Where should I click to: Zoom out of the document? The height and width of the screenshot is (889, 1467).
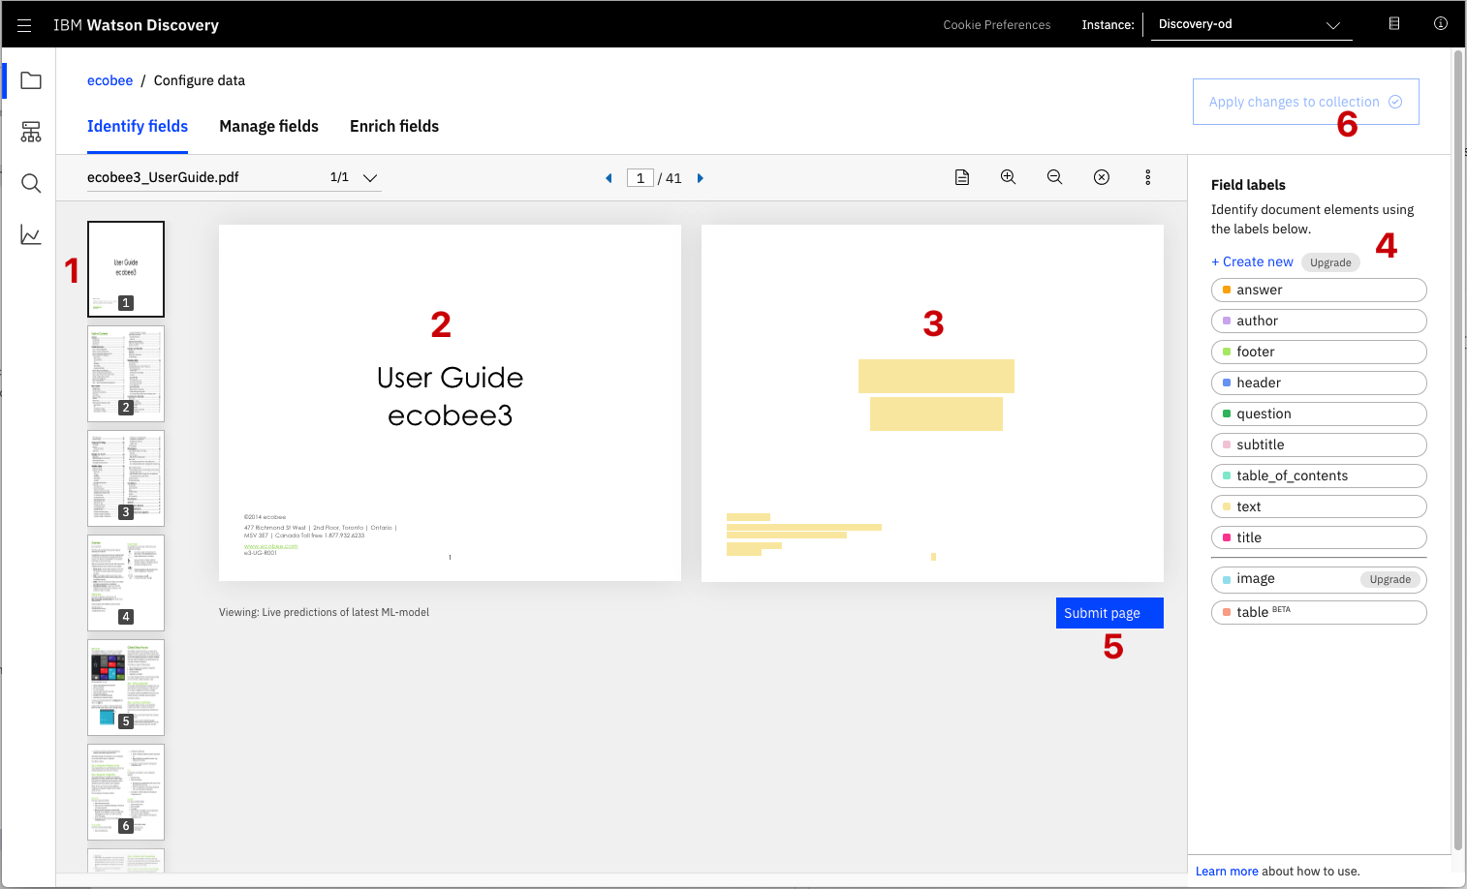point(1055,177)
